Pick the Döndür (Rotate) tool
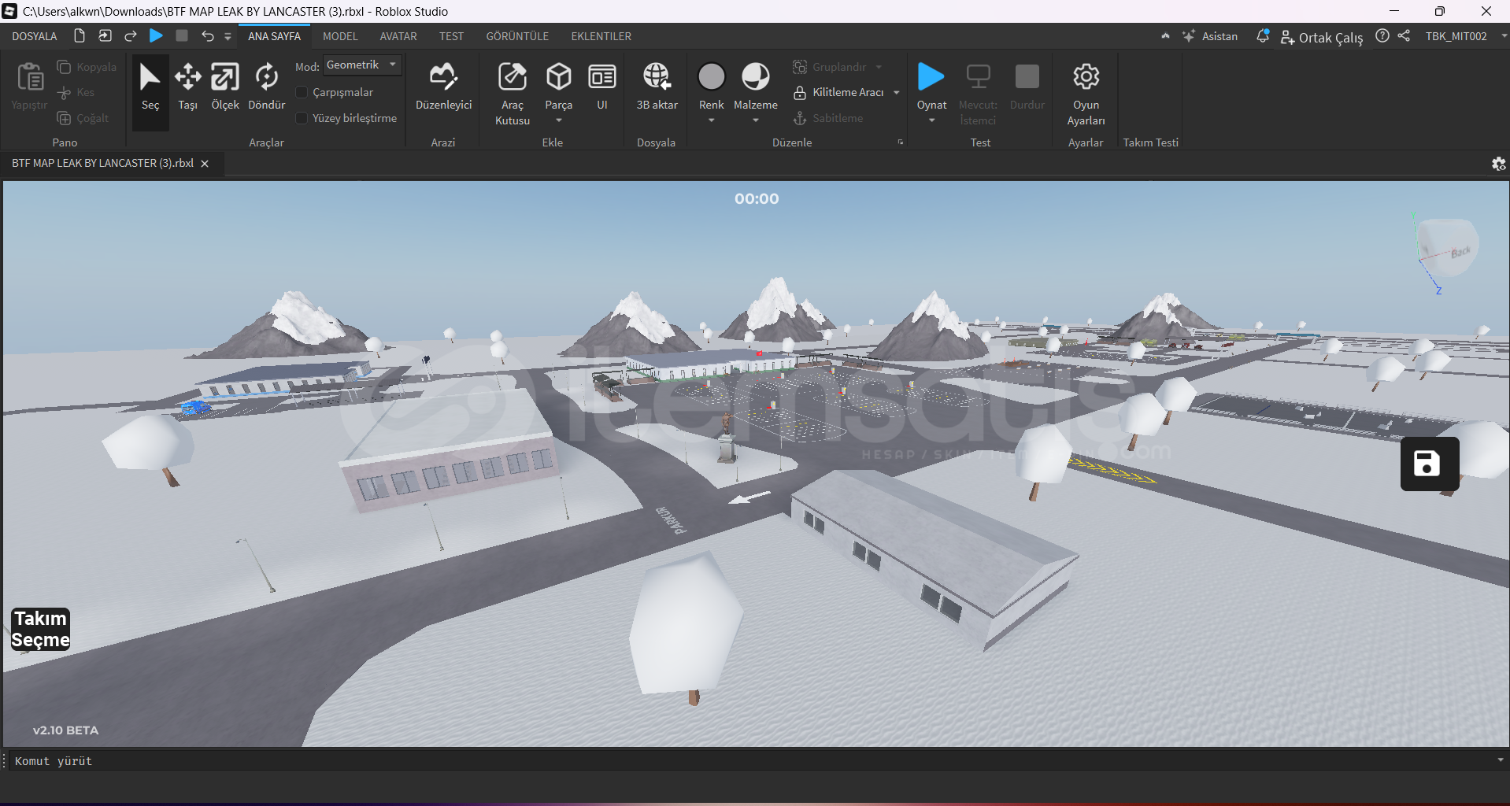Viewport: 1510px width, 806px height. [x=267, y=88]
